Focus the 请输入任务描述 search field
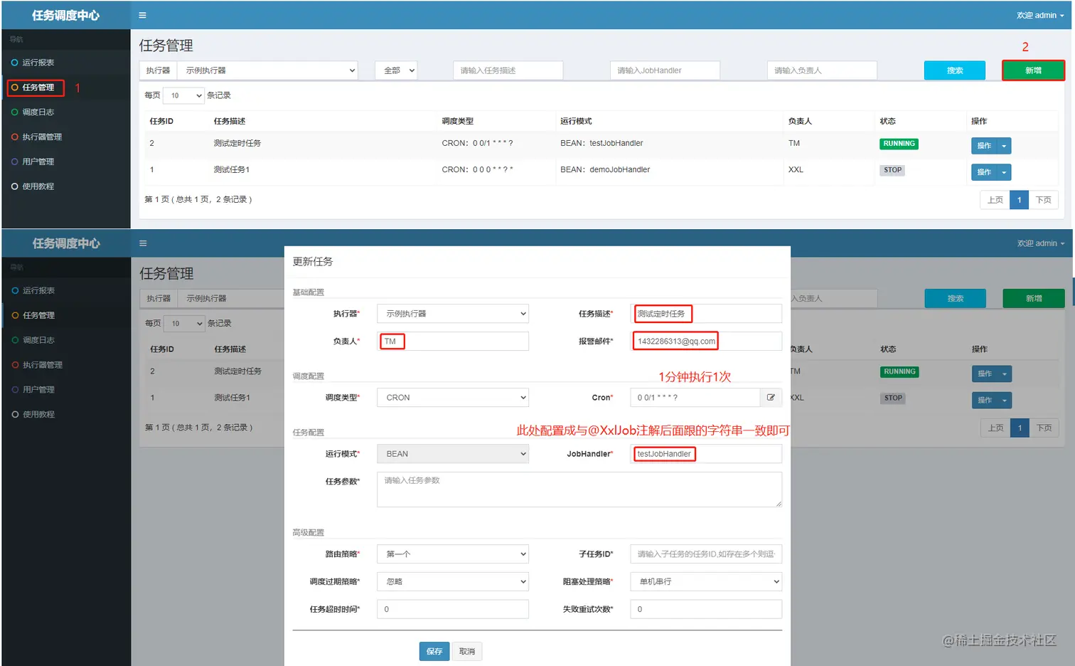1075x666 pixels. click(x=508, y=70)
